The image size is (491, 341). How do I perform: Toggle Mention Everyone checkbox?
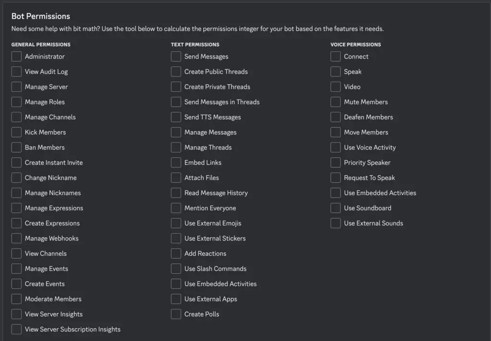point(175,208)
